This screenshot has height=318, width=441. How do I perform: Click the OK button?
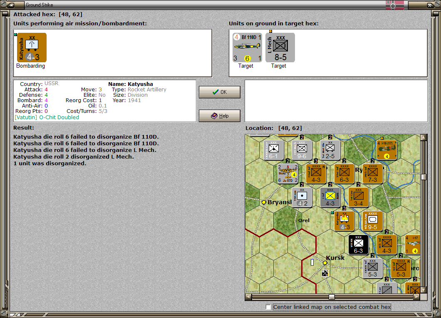(220, 92)
